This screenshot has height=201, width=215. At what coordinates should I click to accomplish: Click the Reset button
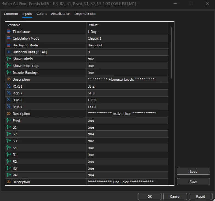tap(200, 196)
